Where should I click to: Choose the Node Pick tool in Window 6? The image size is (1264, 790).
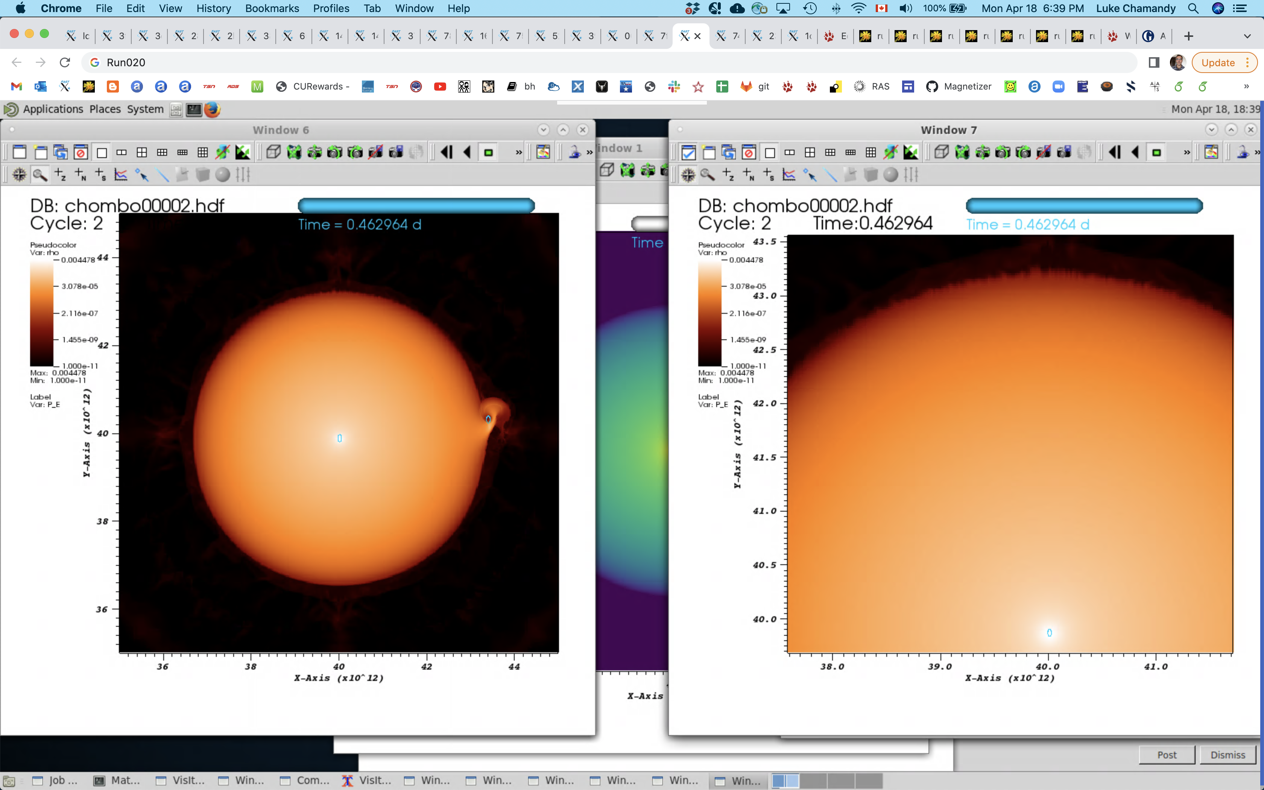[x=81, y=175]
